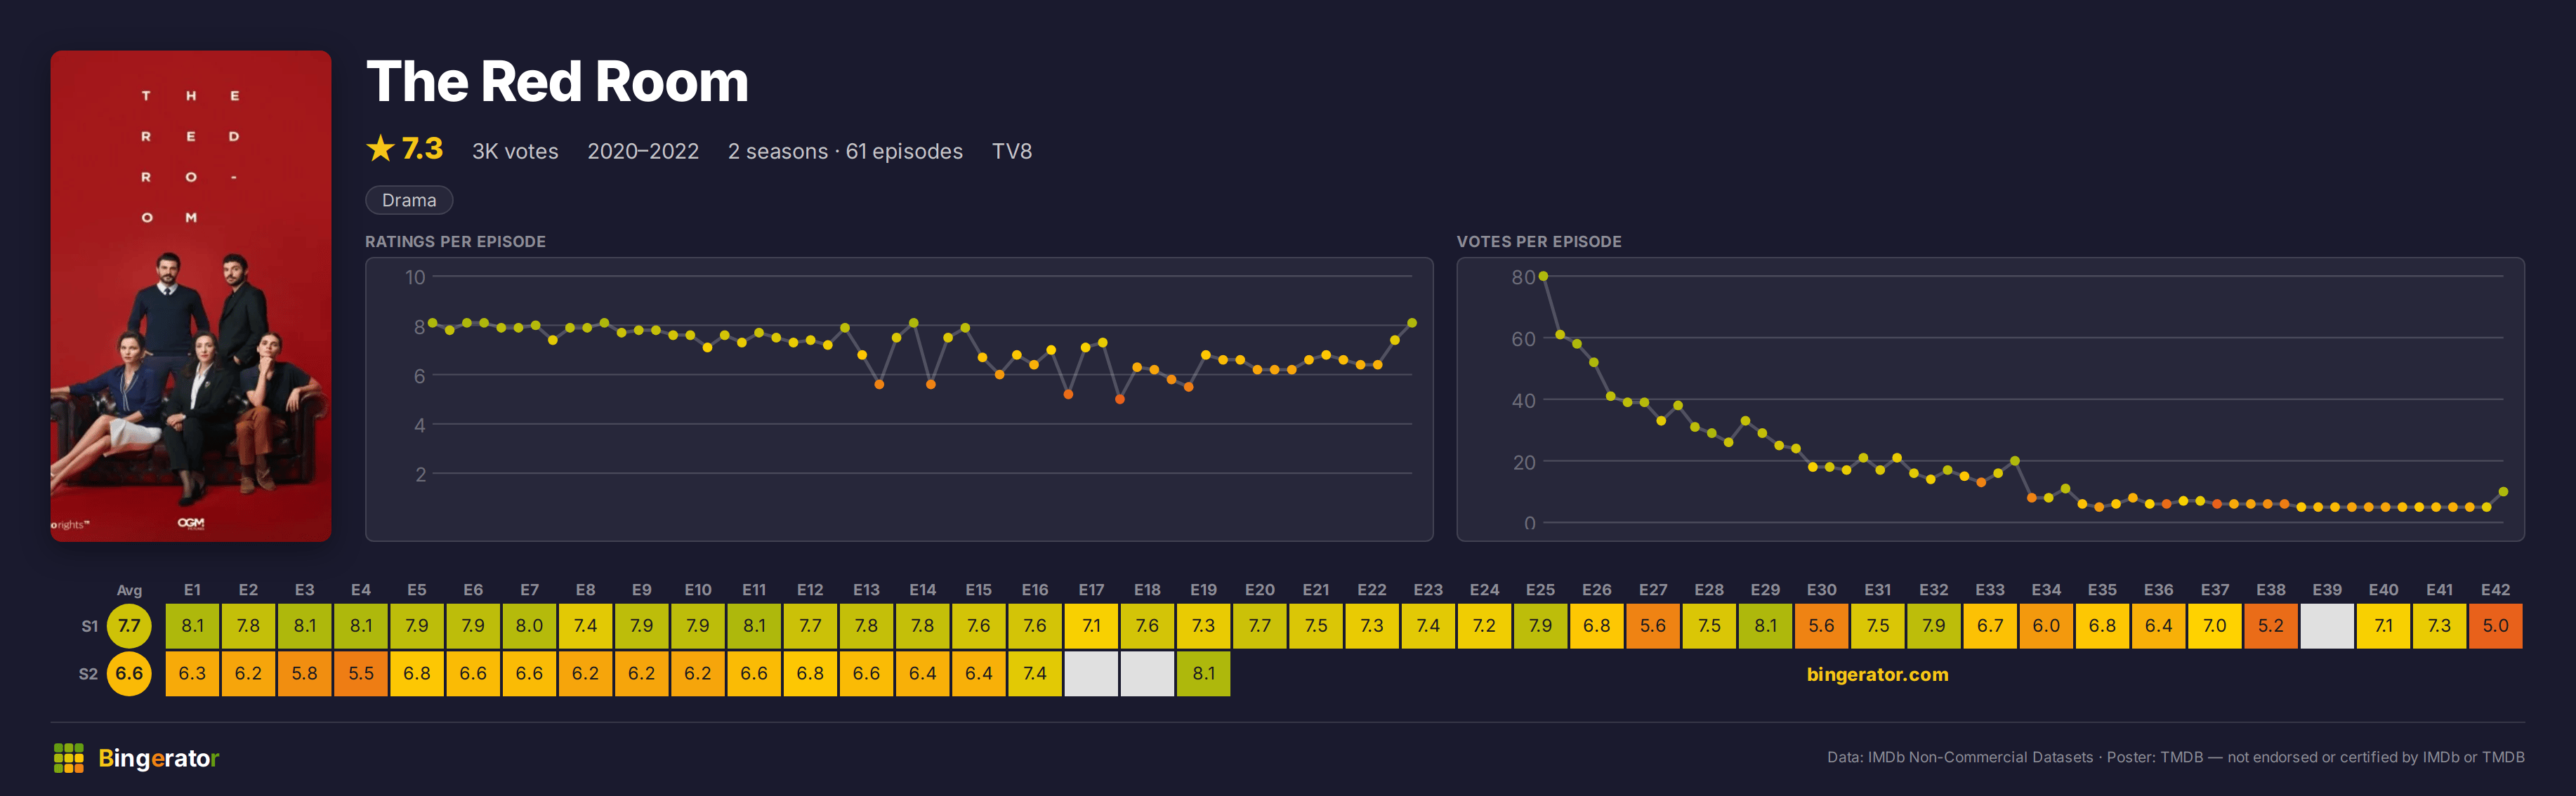Click the E20 column header

tap(1259, 590)
